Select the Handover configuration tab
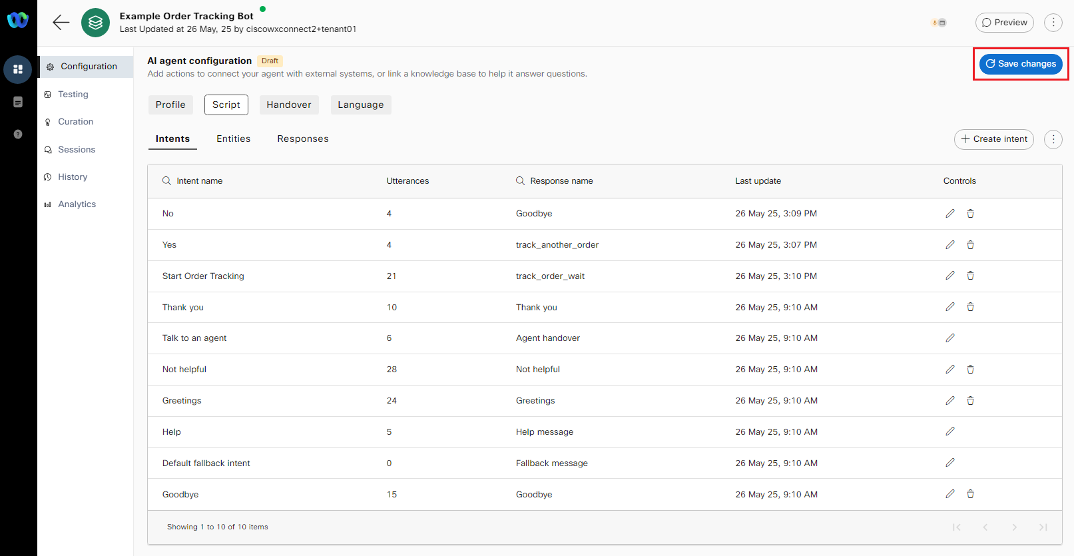This screenshot has height=556, width=1074. 289,105
